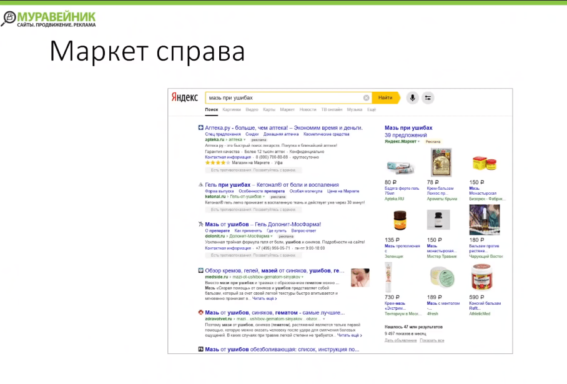
Task: Expand the arrow after ketonal.ru › Гель-от-ушибов
Action: click(264, 197)
